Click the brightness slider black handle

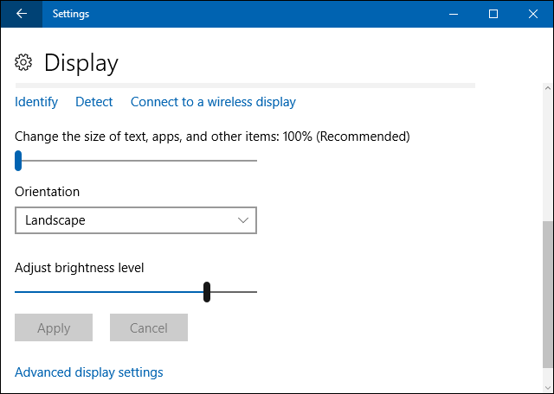pyautogui.click(x=207, y=292)
